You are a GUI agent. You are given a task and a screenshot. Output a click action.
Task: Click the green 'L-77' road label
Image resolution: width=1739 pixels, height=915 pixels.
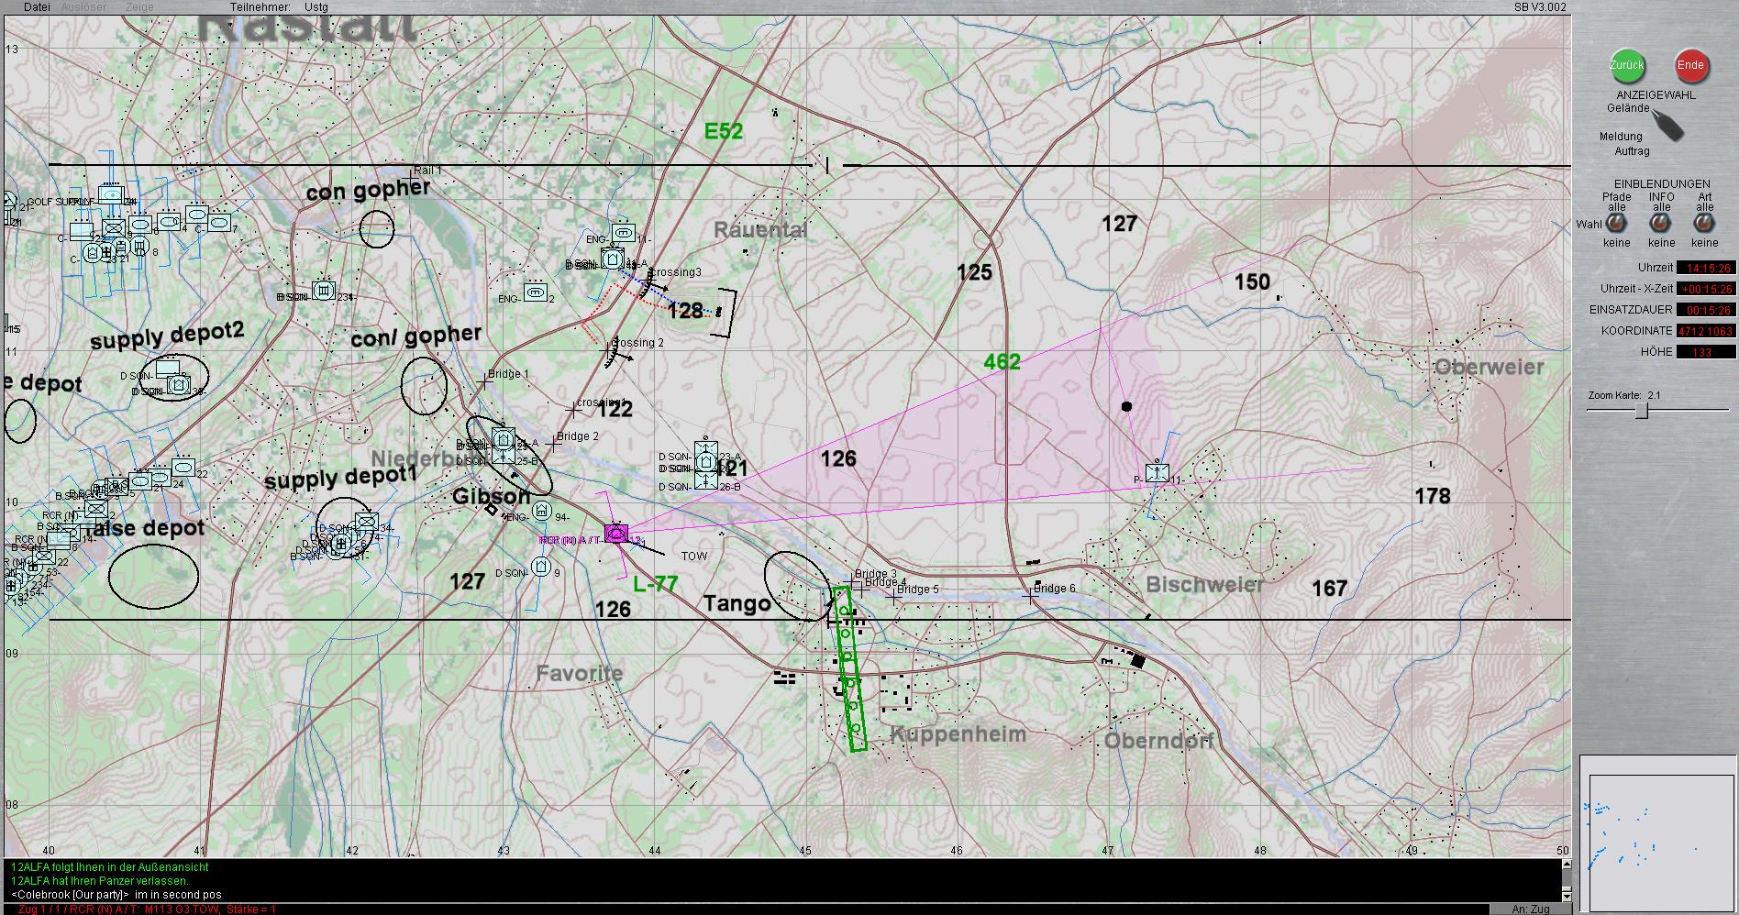tap(655, 584)
